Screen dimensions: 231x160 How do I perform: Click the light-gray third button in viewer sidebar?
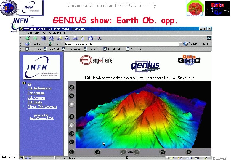(72, 104)
